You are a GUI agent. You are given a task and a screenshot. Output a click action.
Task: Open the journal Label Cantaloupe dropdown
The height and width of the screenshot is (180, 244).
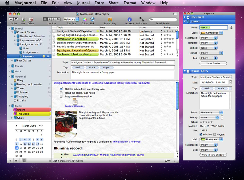click(211, 33)
